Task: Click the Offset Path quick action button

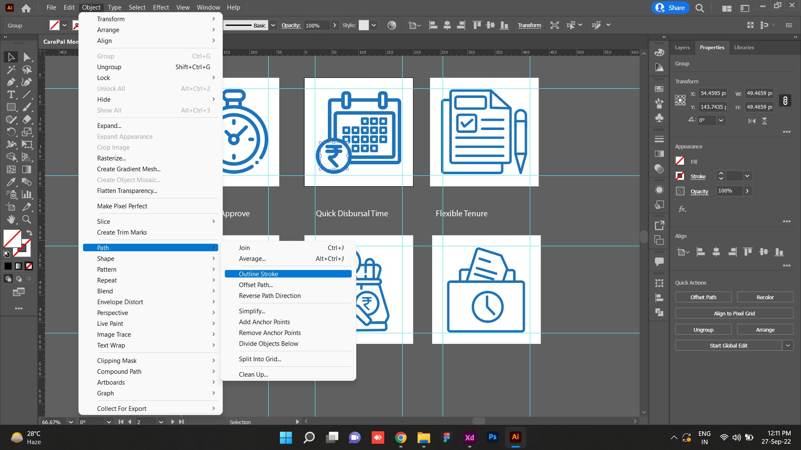Action: coord(703,297)
